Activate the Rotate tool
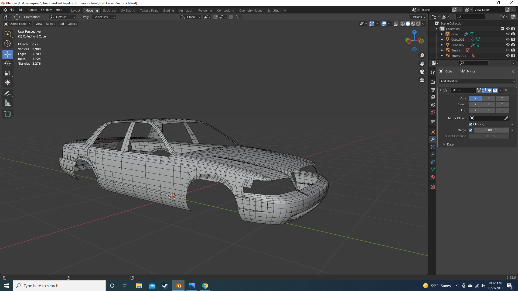Screen dimensions: 518x291 [8, 64]
